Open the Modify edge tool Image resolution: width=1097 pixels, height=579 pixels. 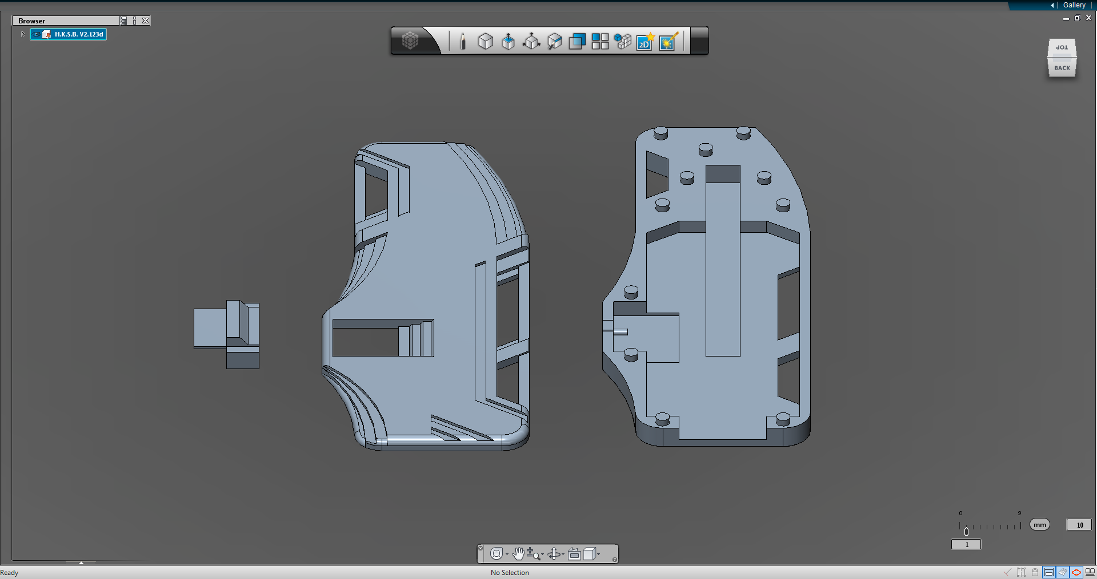click(x=554, y=41)
